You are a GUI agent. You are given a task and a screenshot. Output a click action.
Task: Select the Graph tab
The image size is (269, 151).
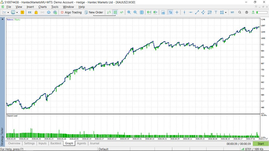point(69,143)
